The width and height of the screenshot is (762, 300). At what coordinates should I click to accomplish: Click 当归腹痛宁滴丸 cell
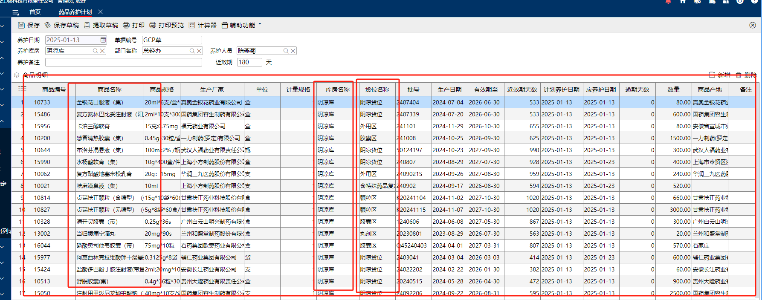pos(110,234)
